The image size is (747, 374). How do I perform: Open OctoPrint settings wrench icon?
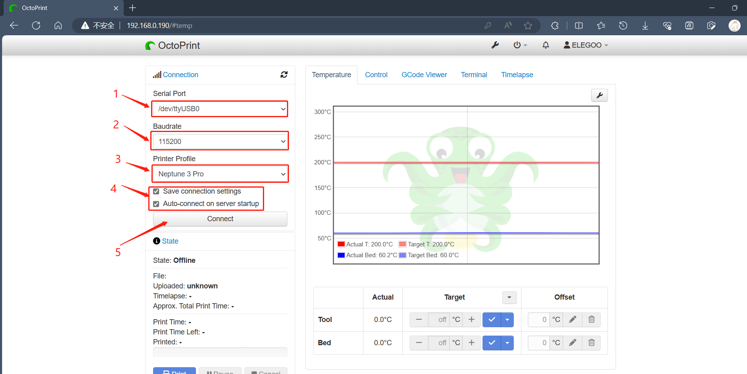pos(495,45)
